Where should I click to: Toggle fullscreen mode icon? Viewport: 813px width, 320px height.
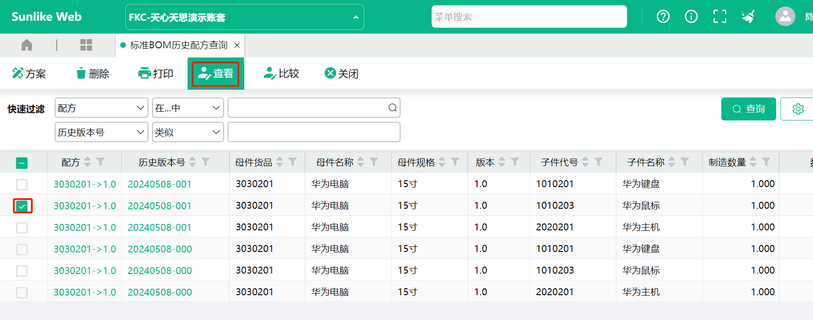pos(719,17)
